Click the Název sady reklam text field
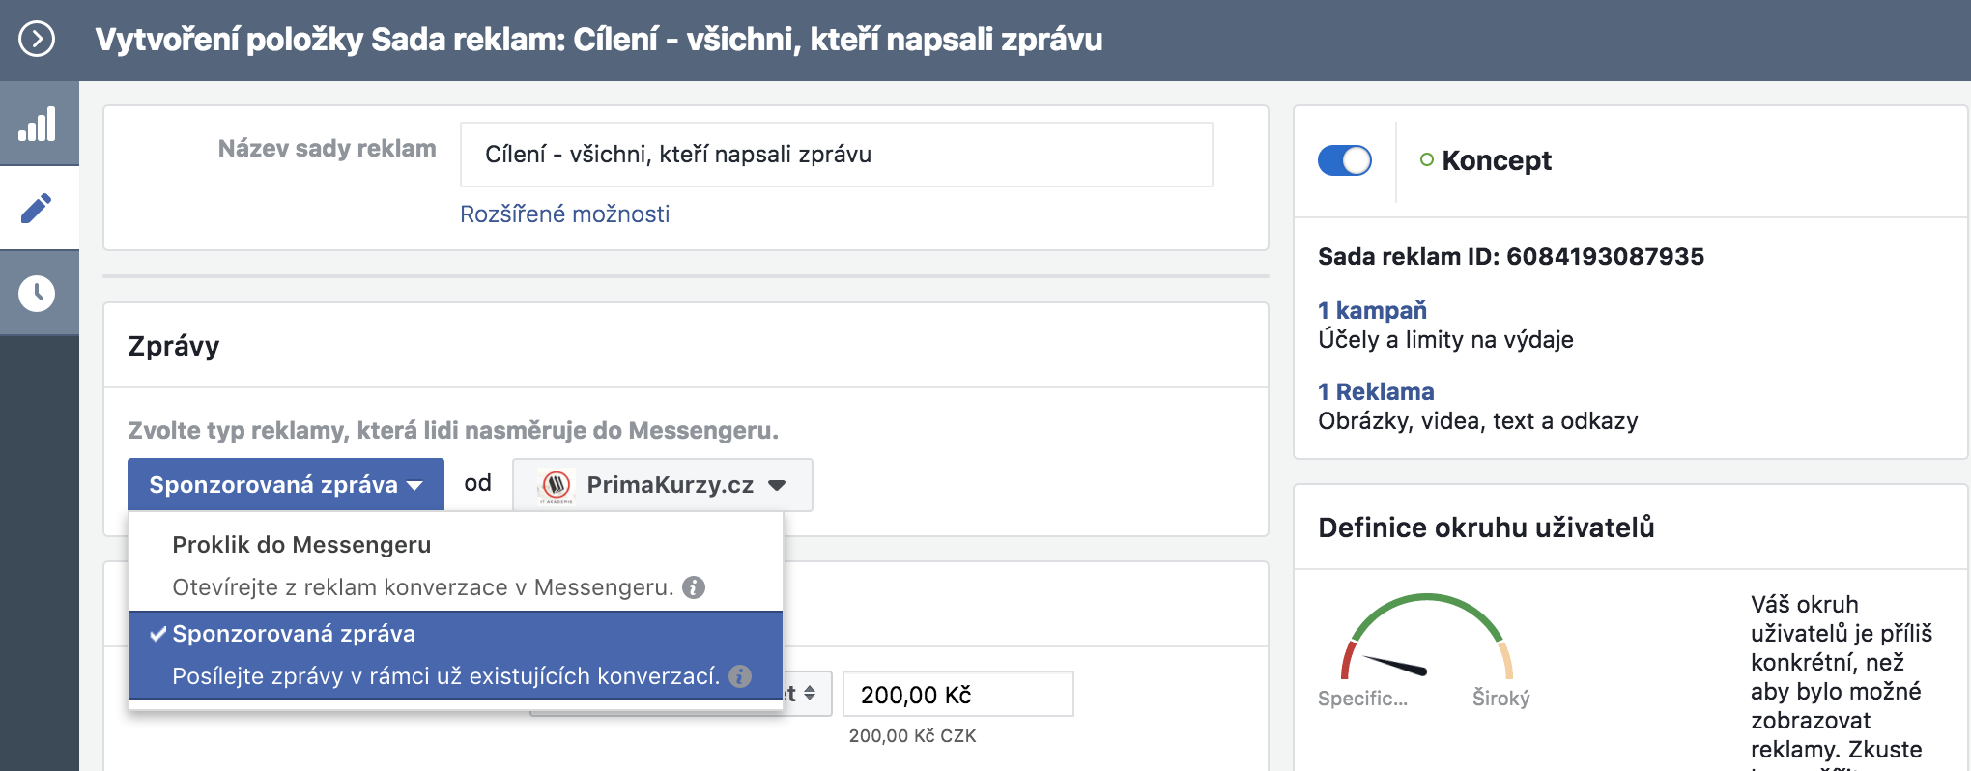 point(836,155)
